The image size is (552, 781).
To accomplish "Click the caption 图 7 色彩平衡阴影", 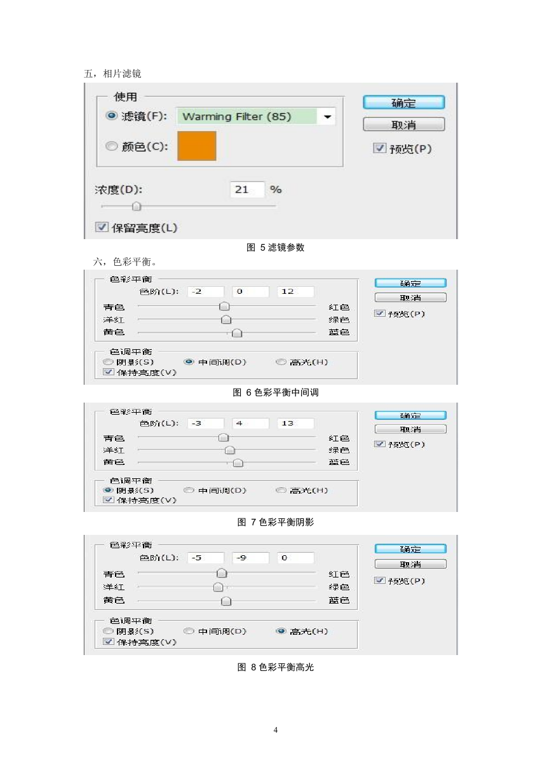I will pos(276,522).
